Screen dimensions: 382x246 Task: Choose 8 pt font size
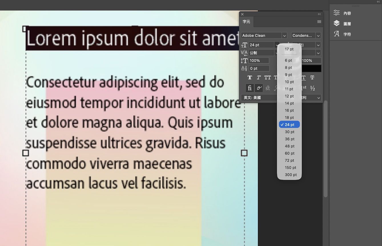[289, 67]
